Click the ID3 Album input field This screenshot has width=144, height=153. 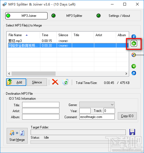tap(41, 117)
